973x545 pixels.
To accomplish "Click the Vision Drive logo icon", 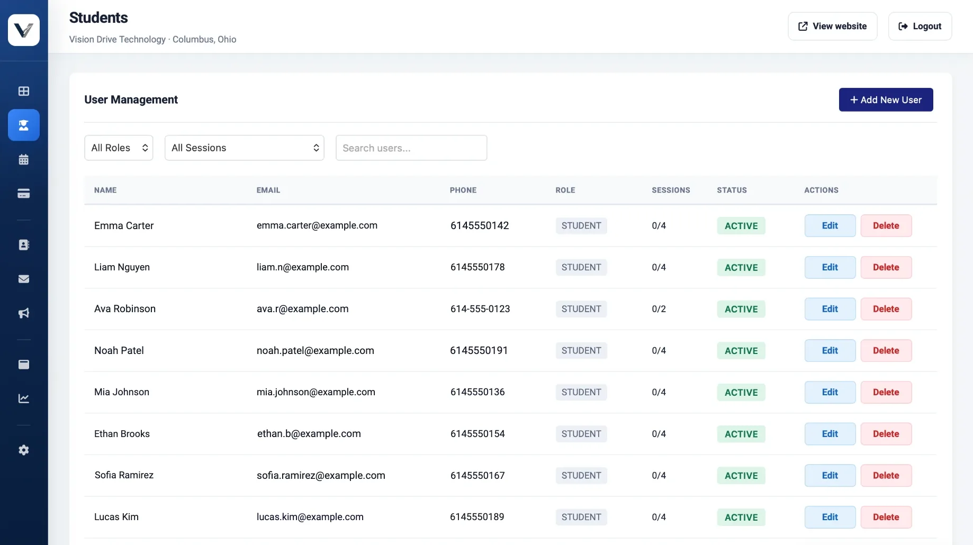I will click(24, 30).
